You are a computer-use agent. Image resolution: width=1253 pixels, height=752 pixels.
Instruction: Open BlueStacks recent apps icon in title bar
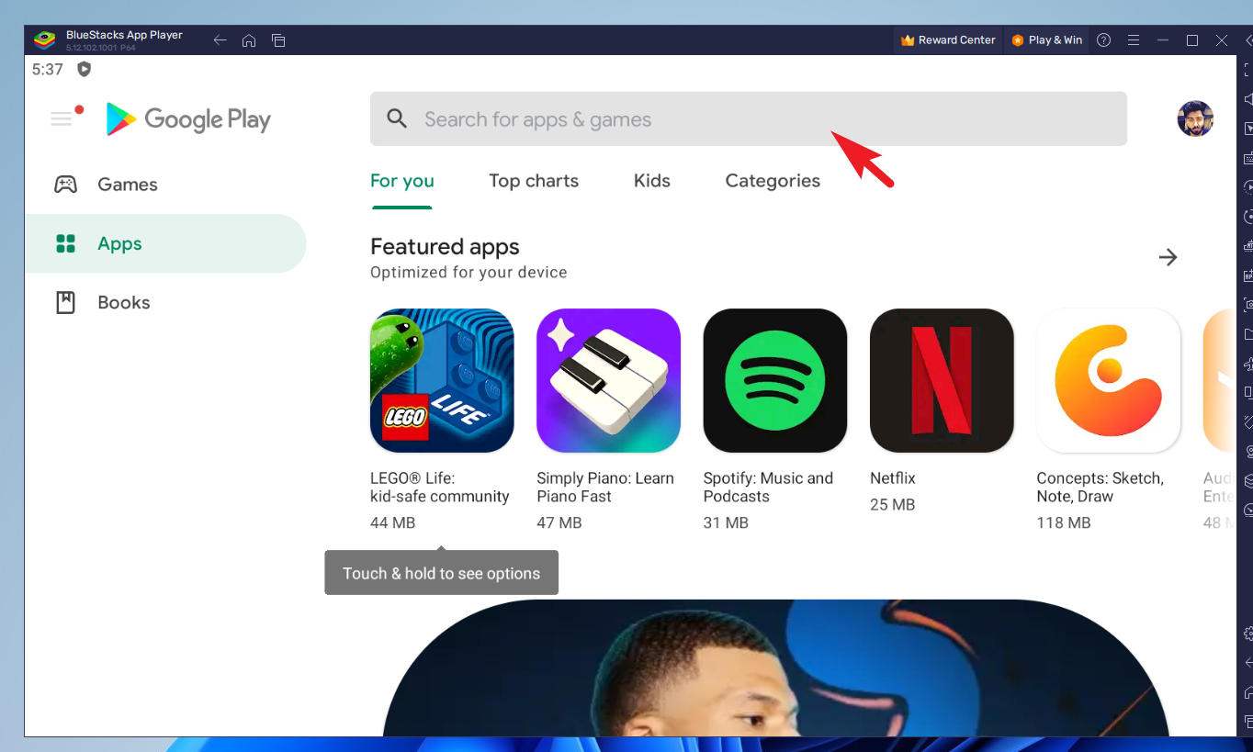coord(278,40)
